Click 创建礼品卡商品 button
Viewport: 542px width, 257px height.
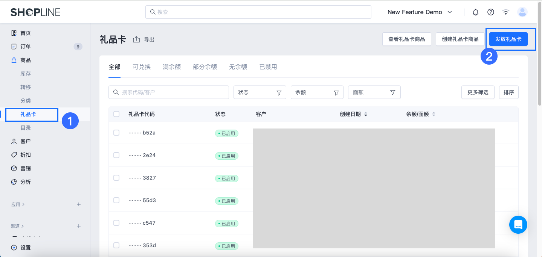[x=460, y=39]
